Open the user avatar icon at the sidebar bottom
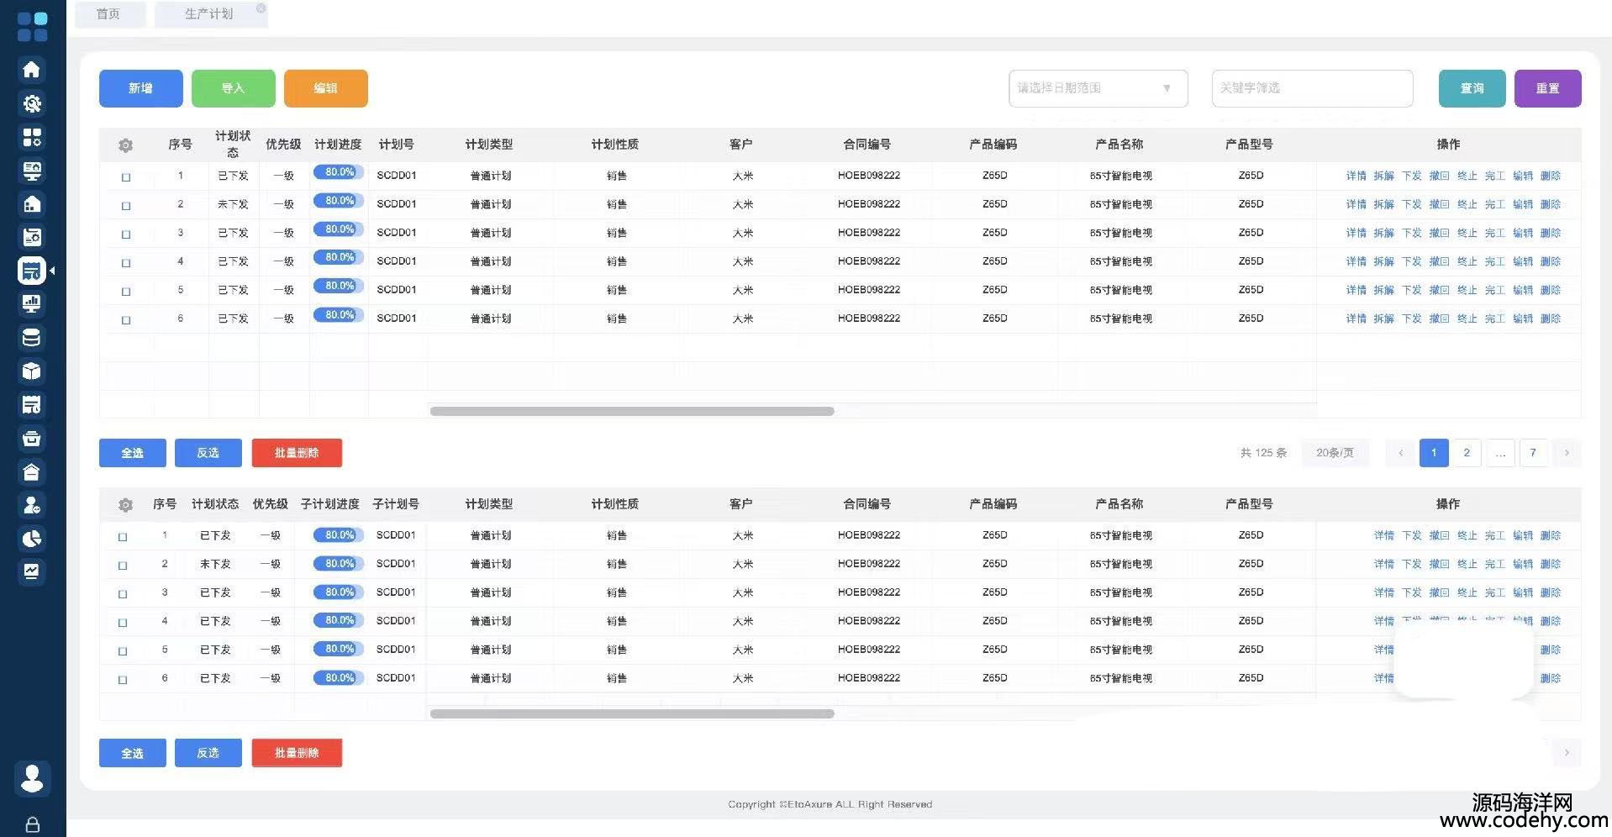This screenshot has height=837, width=1612. [32, 778]
